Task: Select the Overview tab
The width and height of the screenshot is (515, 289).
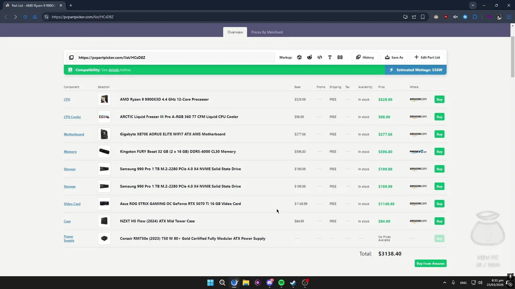Action: [235, 32]
